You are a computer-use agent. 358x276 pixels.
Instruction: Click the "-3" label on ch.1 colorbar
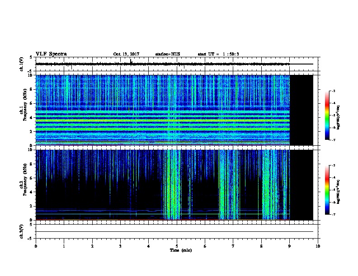[x=333, y=91]
